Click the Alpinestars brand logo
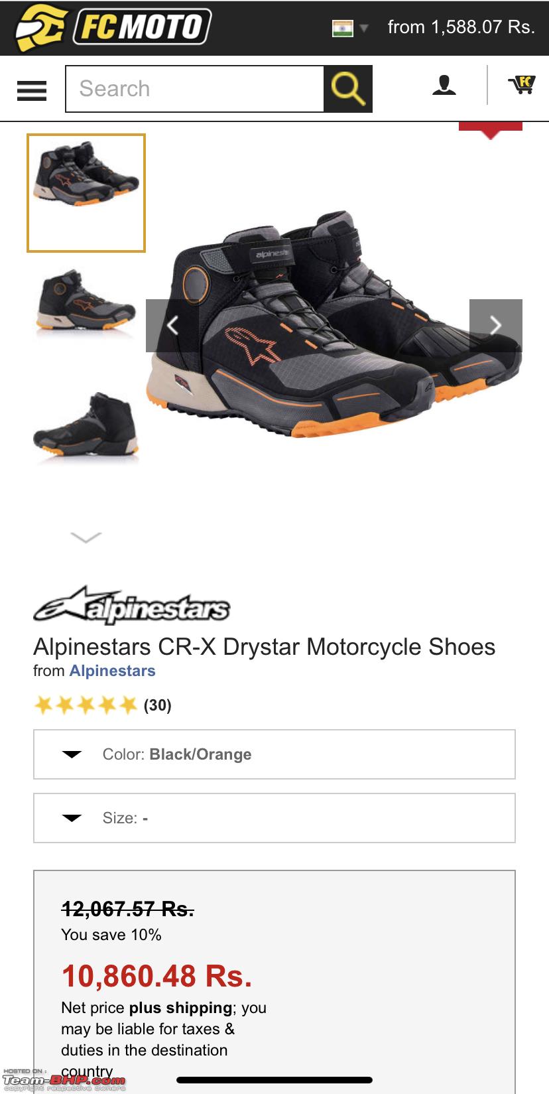 coord(131,606)
